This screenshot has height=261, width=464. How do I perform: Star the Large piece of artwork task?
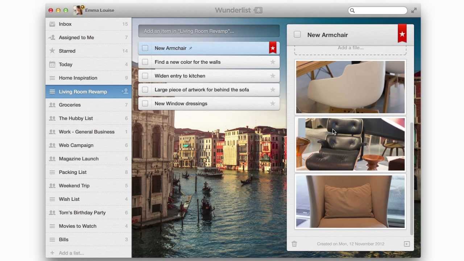point(273,90)
